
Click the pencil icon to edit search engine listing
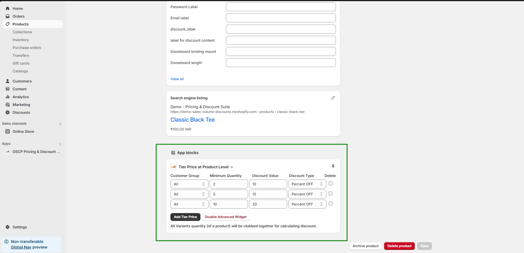pos(333,98)
